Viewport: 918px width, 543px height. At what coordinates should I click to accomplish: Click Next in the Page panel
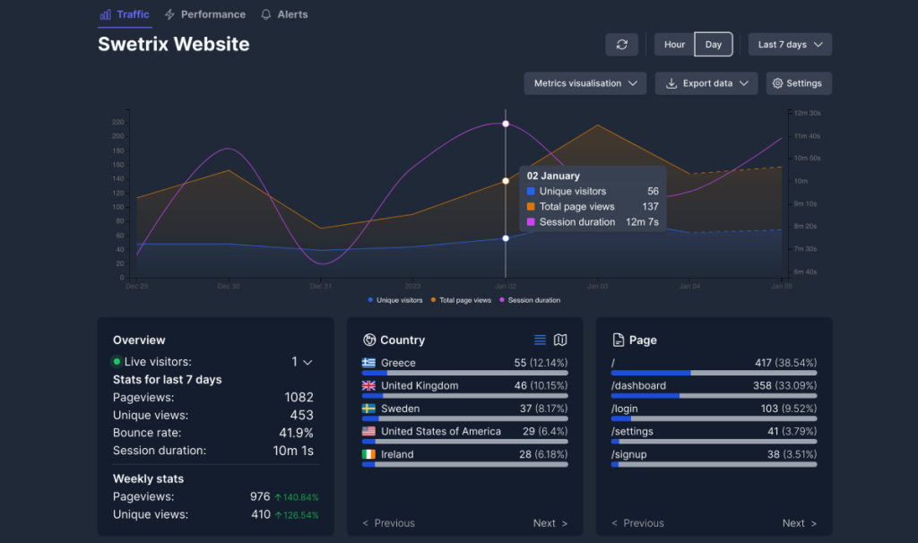pos(800,523)
